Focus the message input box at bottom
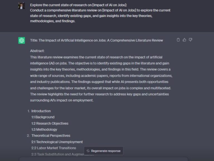The height and width of the screenshot is (161, 214). pos(103,159)
